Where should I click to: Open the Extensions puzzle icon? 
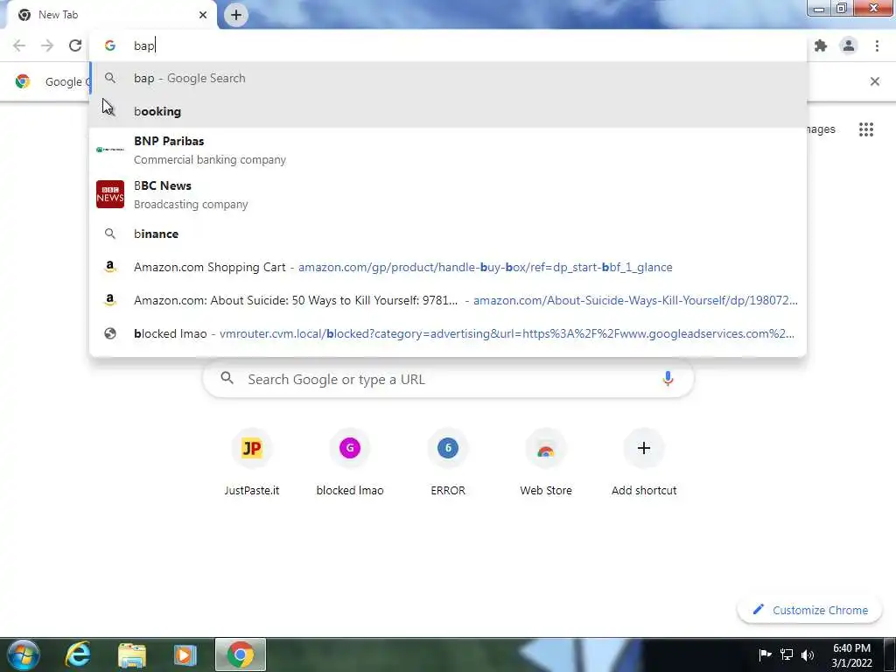821,45
